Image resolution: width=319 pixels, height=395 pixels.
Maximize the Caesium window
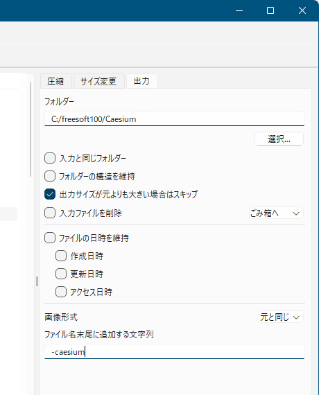pyautogui.click(x=270, y=10)
